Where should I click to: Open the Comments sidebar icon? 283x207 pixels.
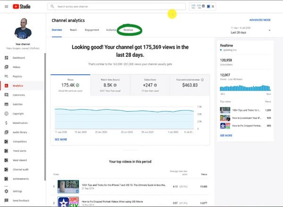tap(6, 95)
